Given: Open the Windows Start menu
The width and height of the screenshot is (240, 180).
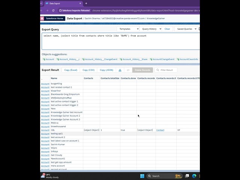Looking at the screenshot, I should (x=142, y=176).
